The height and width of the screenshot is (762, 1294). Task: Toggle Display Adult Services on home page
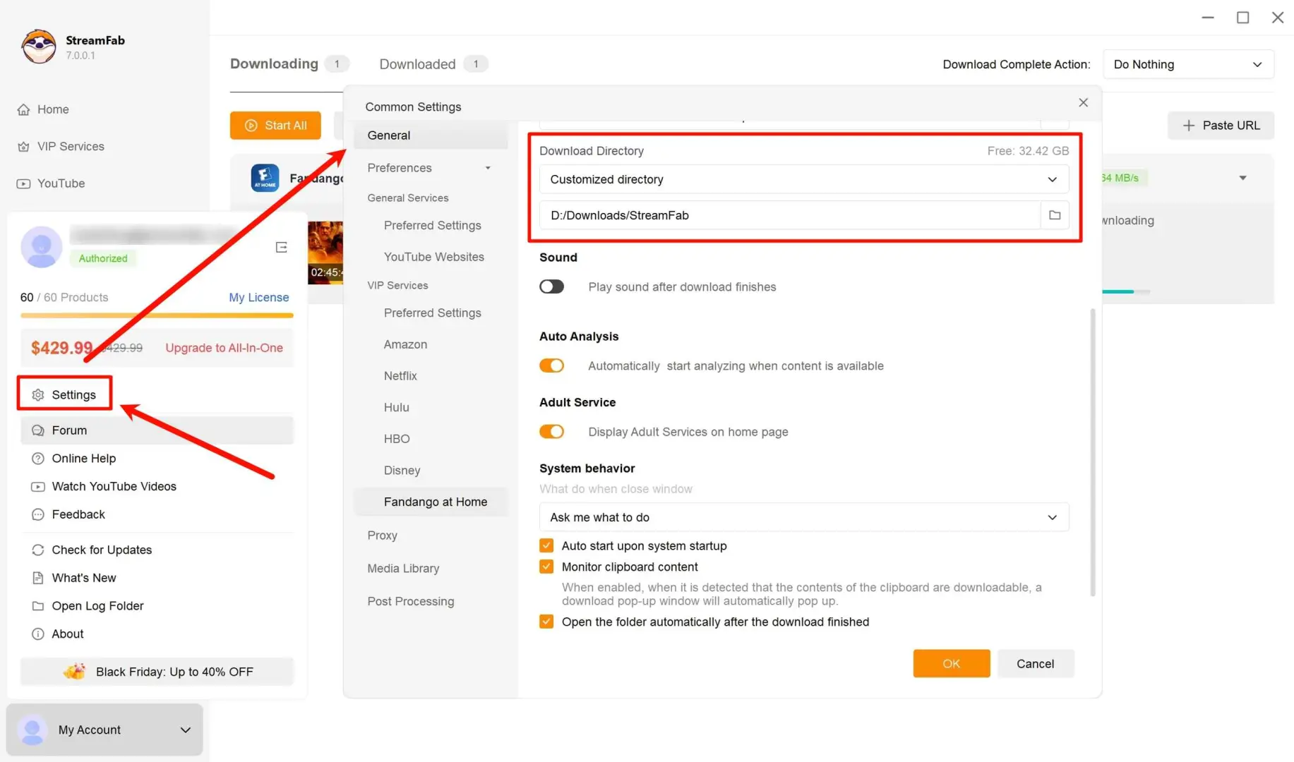pyautogui.click(x=551, y=432)
